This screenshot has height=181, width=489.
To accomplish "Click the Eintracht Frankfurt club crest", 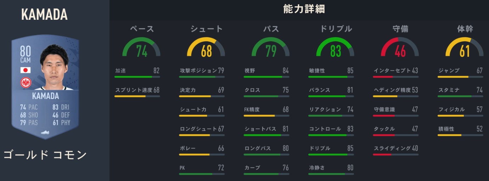I will click(x=26, y=83).
